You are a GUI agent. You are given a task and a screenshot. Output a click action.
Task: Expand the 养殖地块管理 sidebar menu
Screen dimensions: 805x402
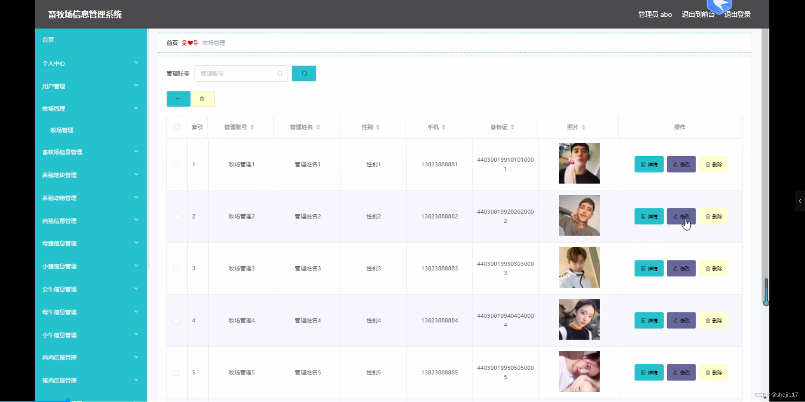91,175
